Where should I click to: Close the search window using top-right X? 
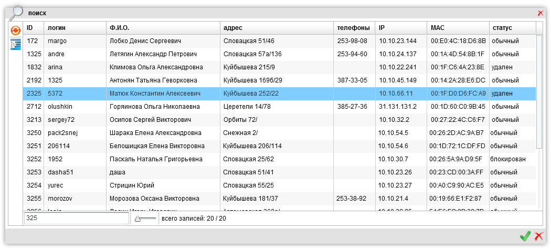click(x=541, y=13)
